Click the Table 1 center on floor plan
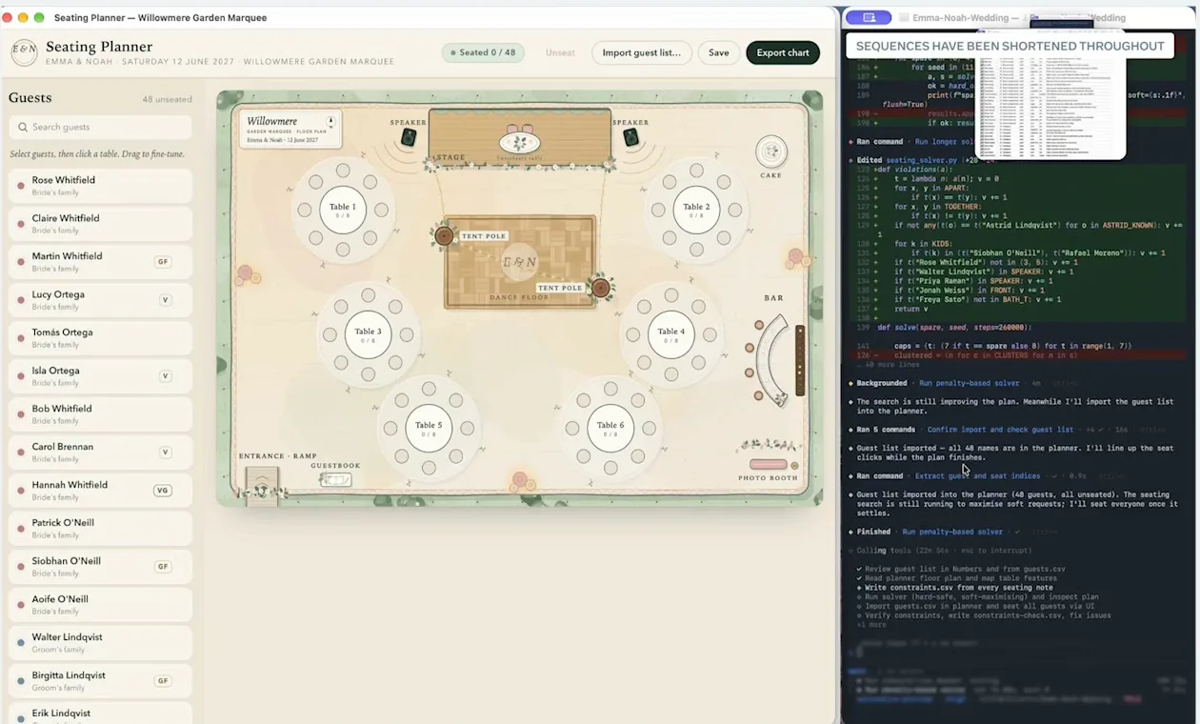The height and width of the screenshot is (724, 1200). pyautogui.click(x=343, y=210)
